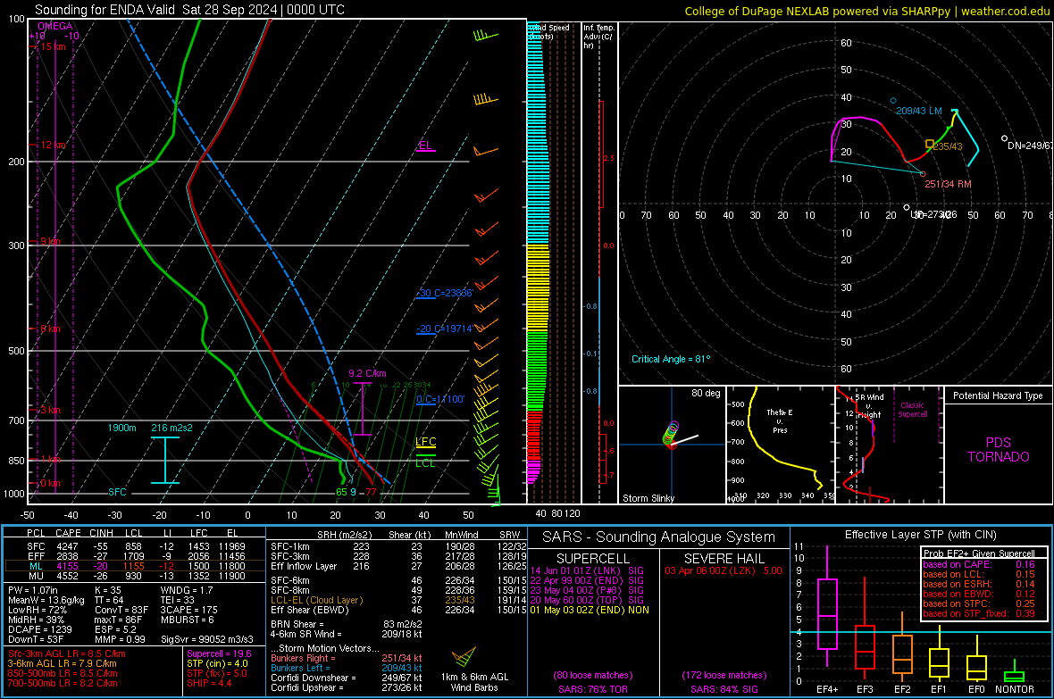Click the STP (cin) = 4.0 value
The height and width of the screenshot is (699, 1054).
(x=217, y=663)
